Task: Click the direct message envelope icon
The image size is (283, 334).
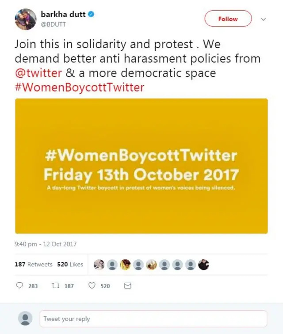Action: click(128, 286)
